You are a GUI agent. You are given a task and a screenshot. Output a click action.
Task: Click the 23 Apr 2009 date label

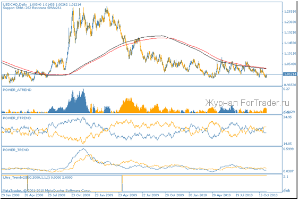pyautogui.click(x=128, y=195)
